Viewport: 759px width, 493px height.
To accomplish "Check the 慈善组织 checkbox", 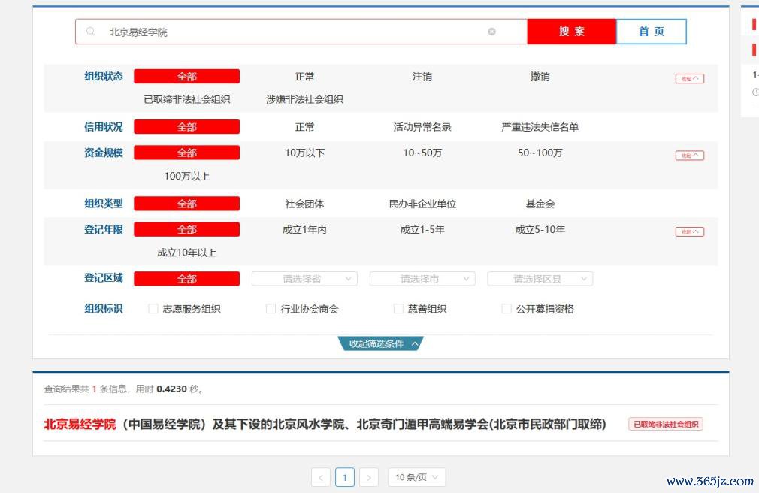I will (x=398, y=308).
